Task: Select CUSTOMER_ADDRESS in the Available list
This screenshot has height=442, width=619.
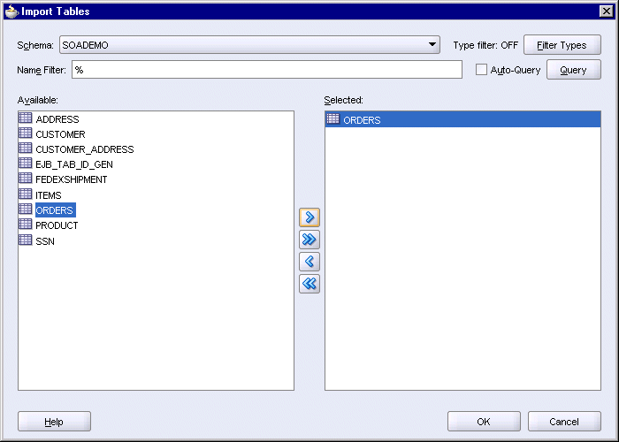Action: coord(85,149)
